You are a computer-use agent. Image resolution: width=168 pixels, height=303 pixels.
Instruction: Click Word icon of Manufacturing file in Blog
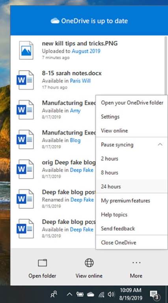(25, 140)
